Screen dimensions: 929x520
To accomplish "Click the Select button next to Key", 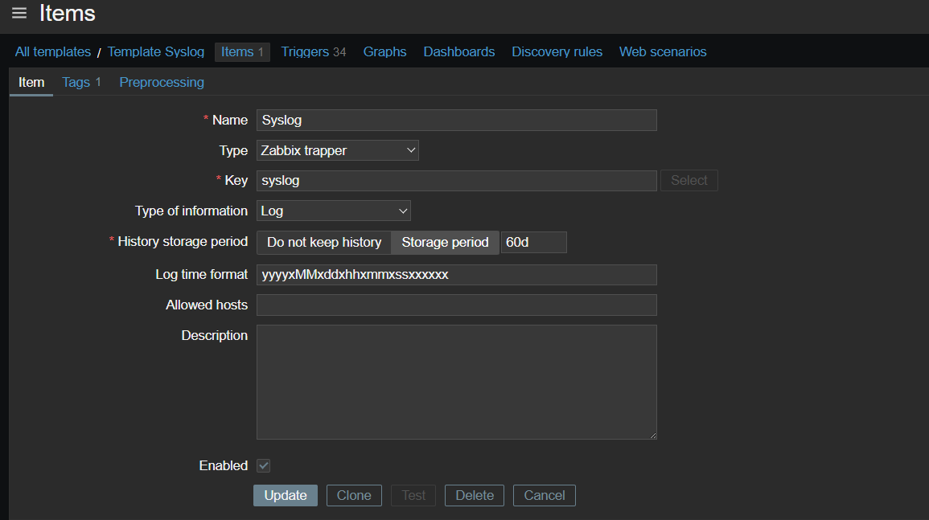I will click(689, 181).
